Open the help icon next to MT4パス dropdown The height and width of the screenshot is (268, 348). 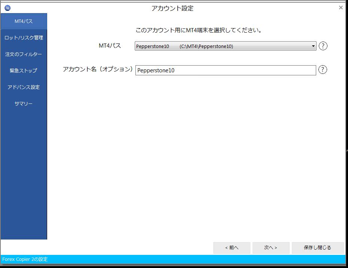(323, 46)
